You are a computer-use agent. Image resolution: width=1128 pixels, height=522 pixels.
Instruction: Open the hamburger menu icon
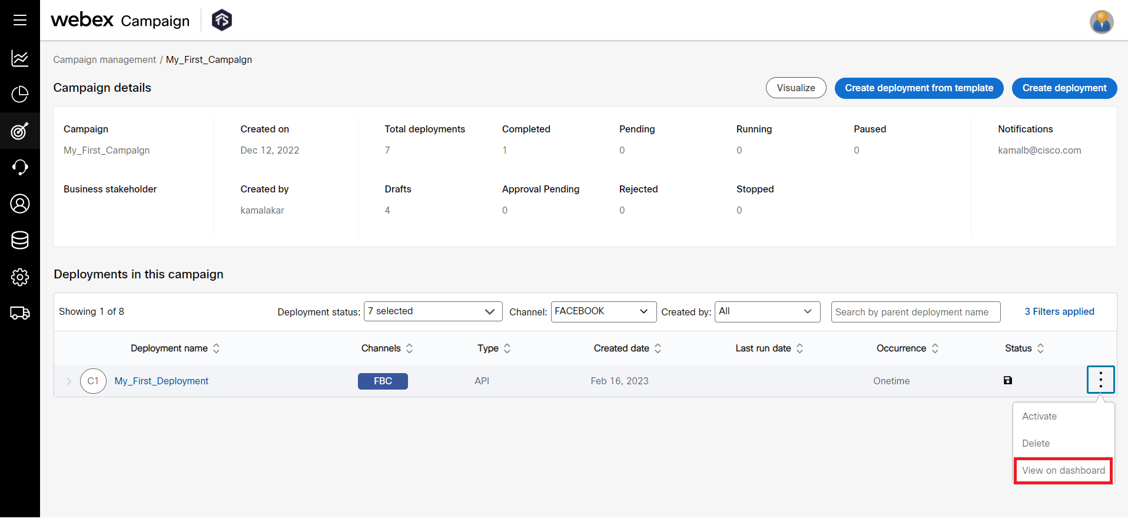pyautogui.click(x=20, y=20)
